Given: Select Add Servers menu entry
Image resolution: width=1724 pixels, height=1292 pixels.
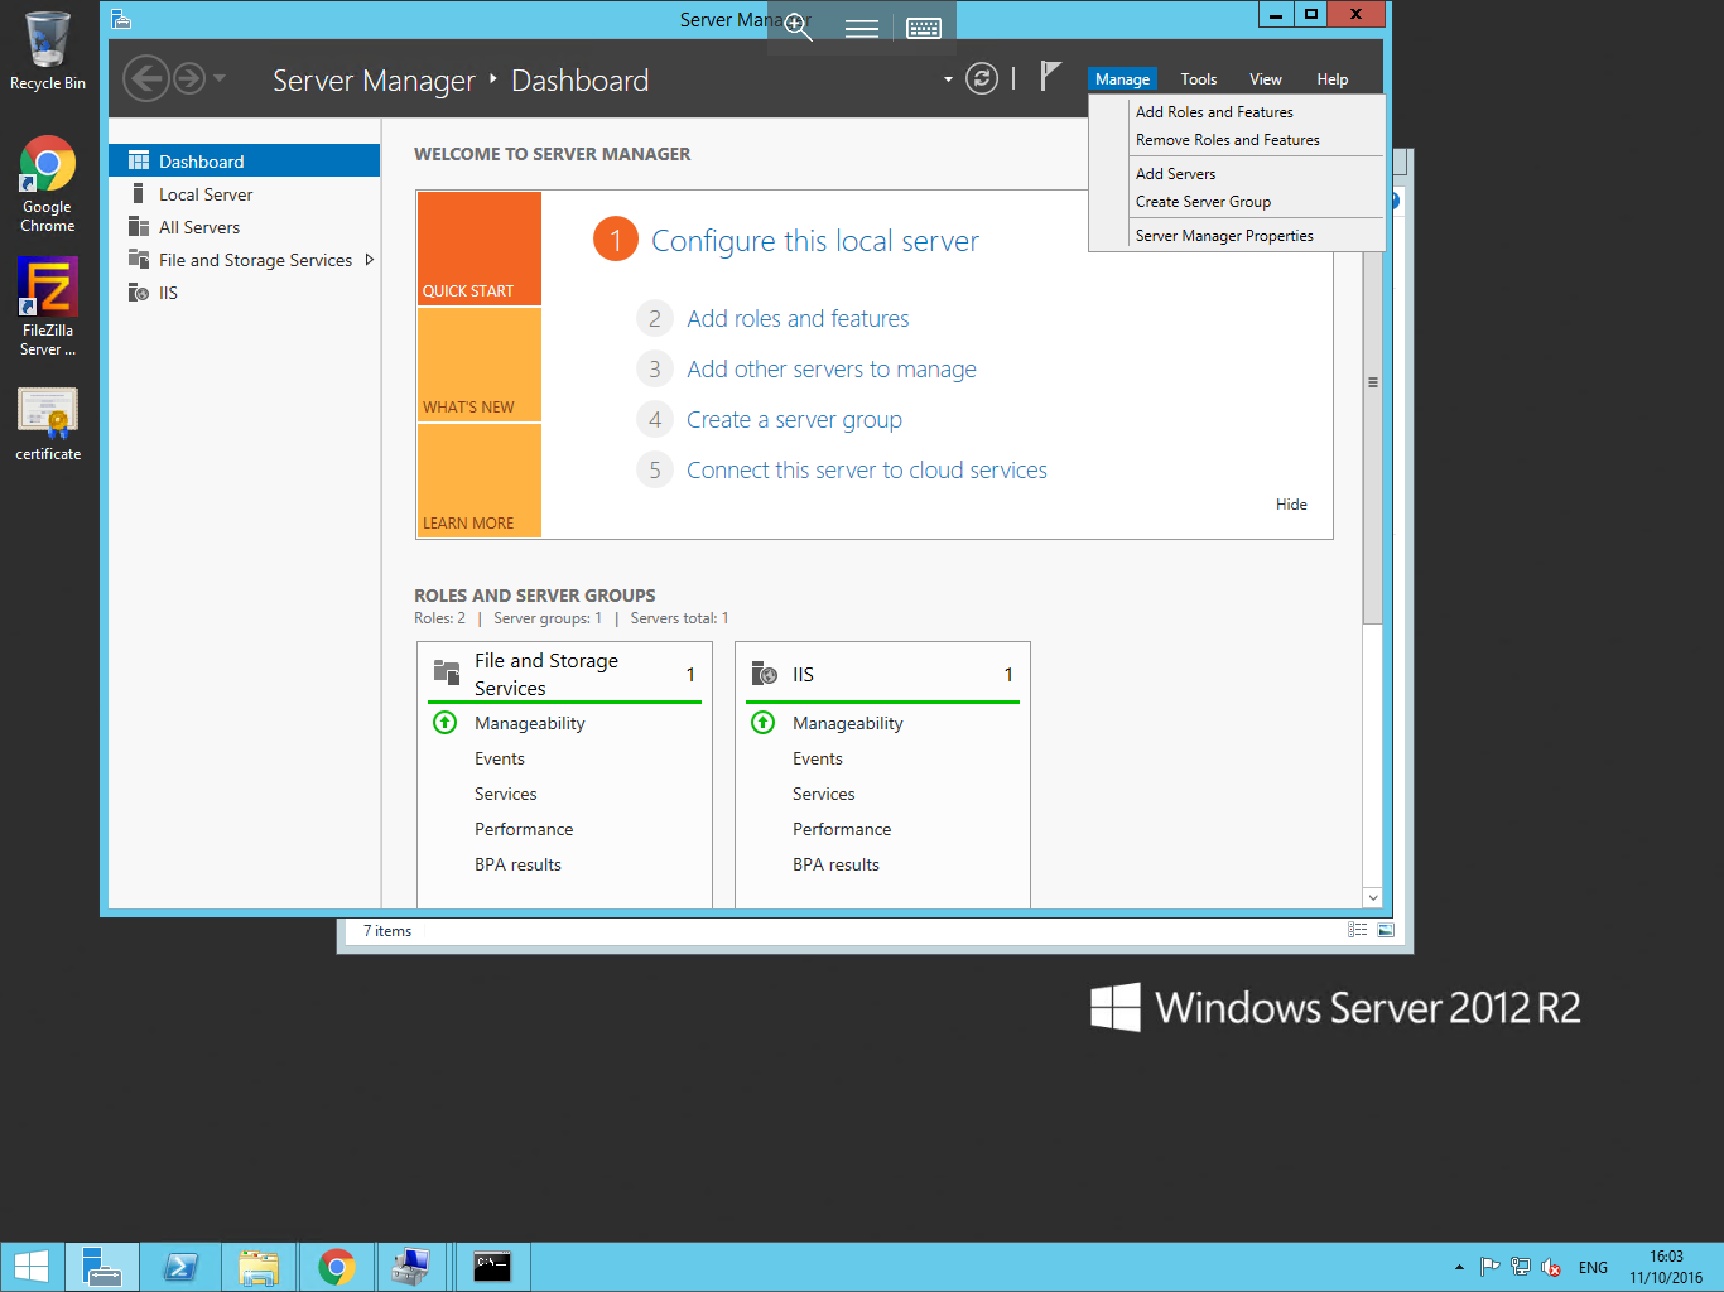Looking at the screenshot, I should [1174, 173].
